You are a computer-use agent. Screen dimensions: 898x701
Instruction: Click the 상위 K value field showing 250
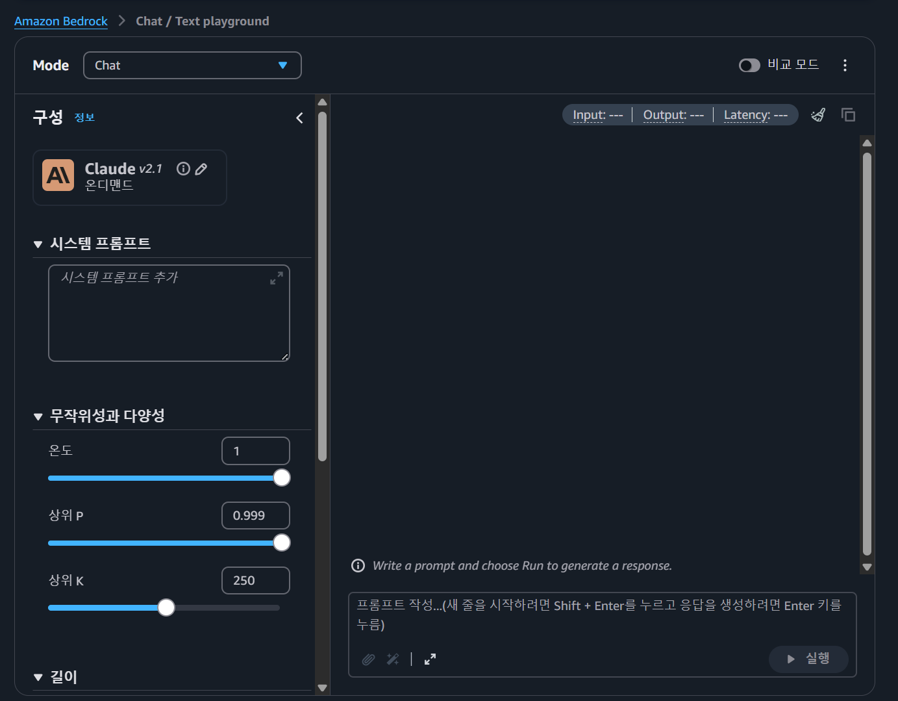(256, 581)
